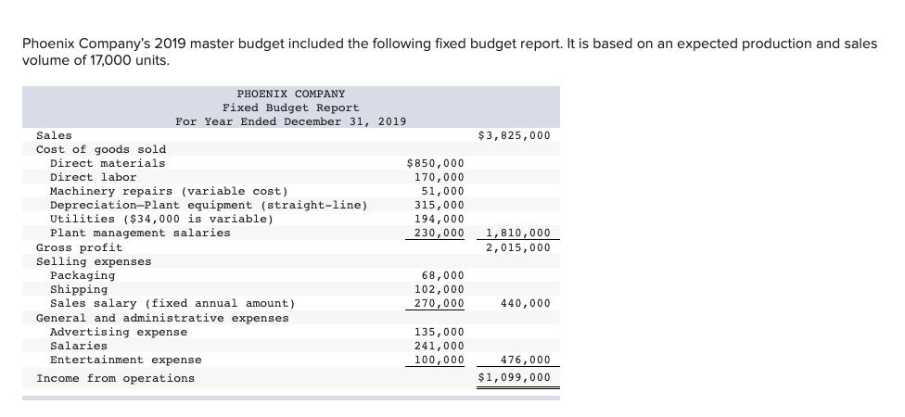This screenshot has height=417, width=905.
Task: Click the Salaries label under general expenses
Action: click(79, 346)
